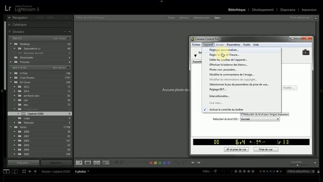Expand the Pictures folder
The image size is (323, 182).
click(x=11, y=62)
